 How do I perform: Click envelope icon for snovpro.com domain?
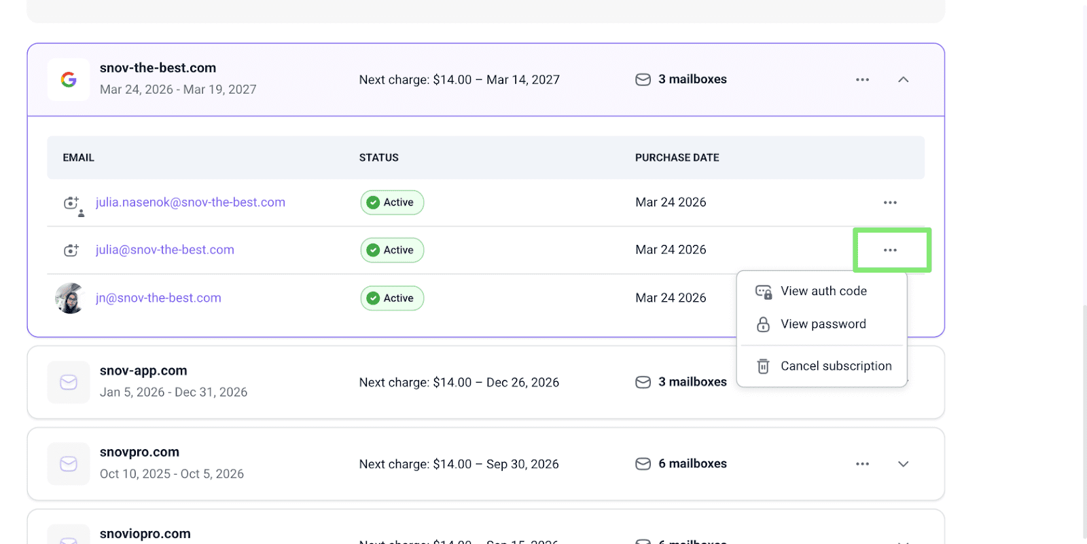click(x=69, y=464)
